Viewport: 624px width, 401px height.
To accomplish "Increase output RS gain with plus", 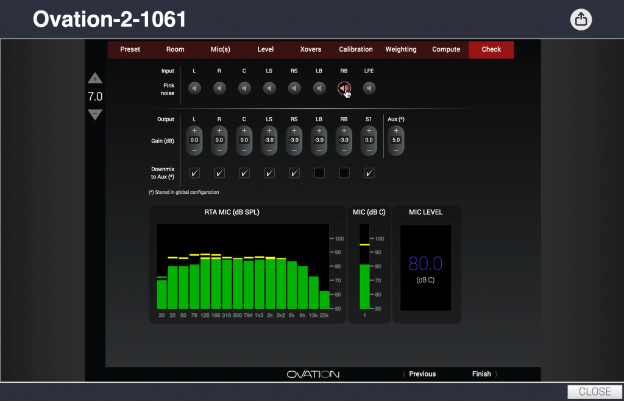I will tap(294, 130).
